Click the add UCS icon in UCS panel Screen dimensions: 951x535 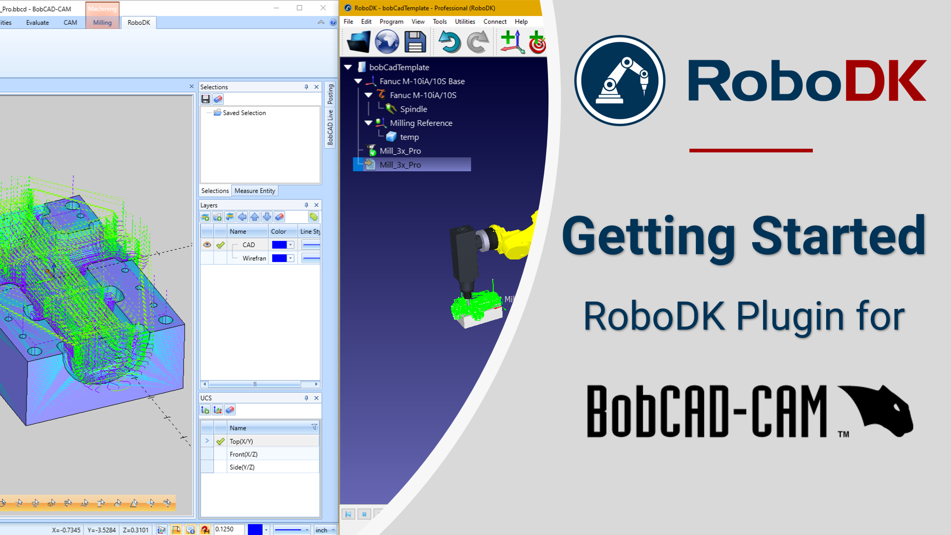[x=205, y=410]
